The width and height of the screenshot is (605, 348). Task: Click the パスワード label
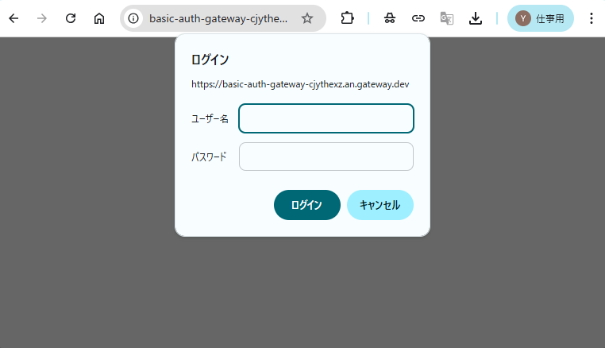click(209, 157)
